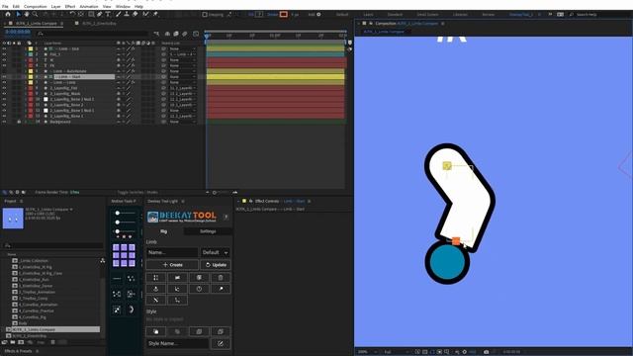Select the Rectangle shape tool

pos(91,14)
